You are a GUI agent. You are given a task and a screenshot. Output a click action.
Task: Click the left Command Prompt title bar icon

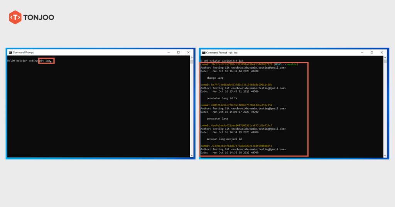click(10, 52)
